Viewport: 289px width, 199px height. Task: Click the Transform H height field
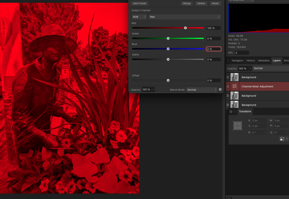(281, 126)
